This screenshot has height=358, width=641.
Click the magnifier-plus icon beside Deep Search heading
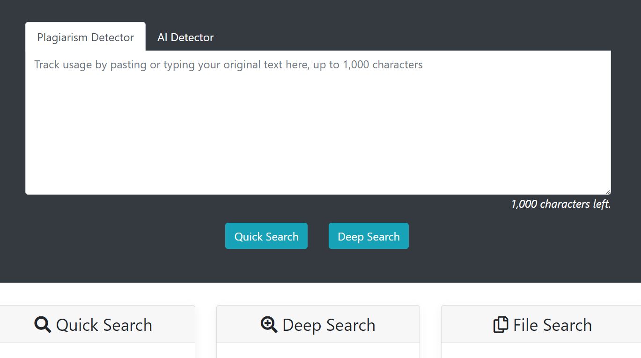[269, 325]
